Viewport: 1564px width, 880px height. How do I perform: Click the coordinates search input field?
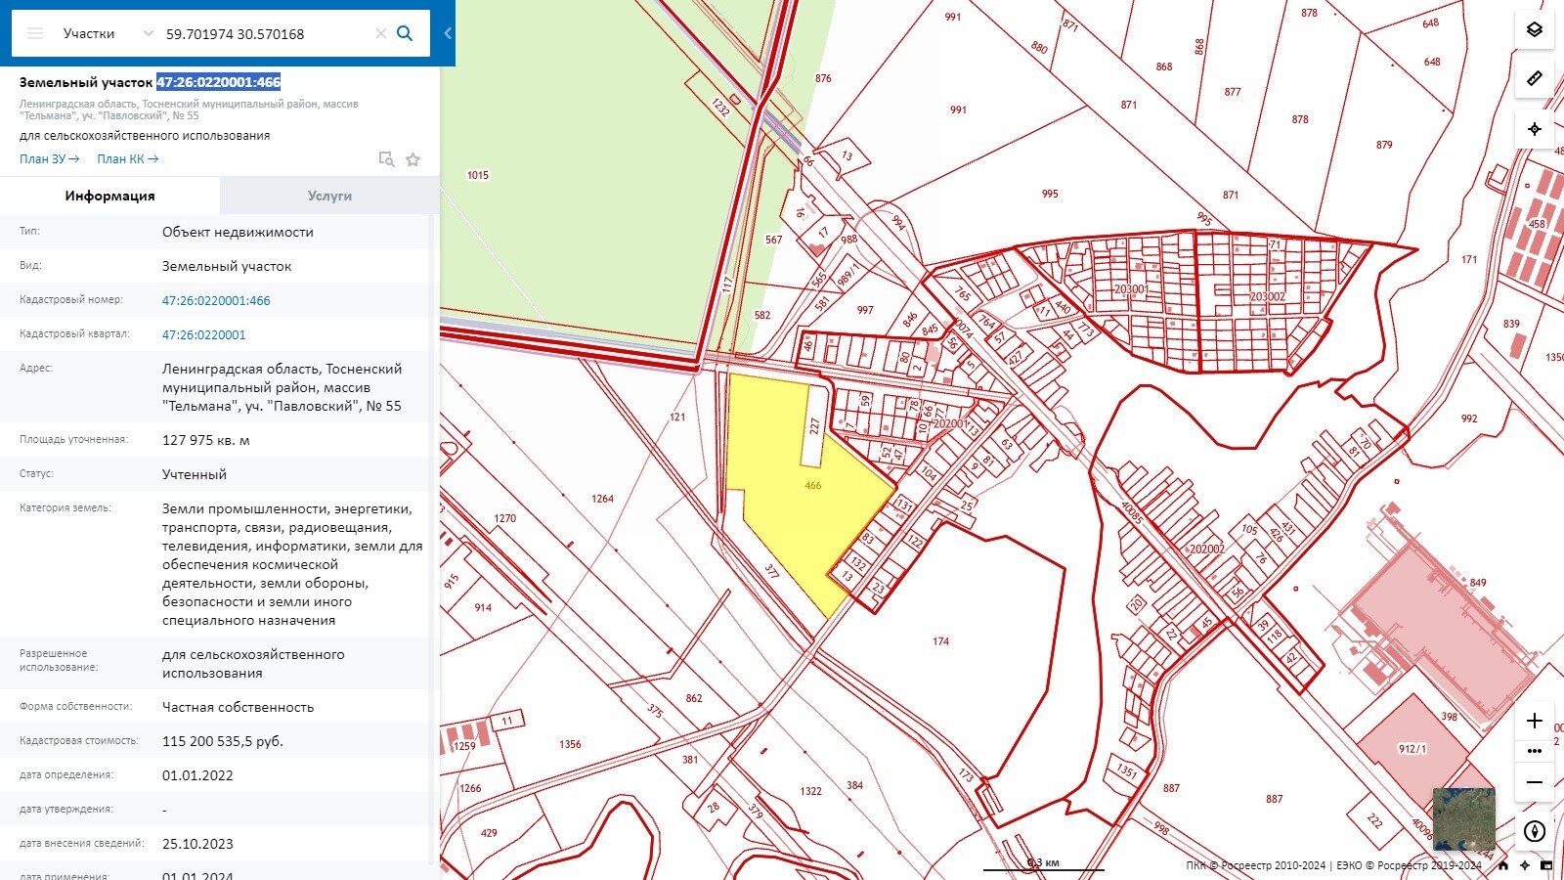coord(266,33)
